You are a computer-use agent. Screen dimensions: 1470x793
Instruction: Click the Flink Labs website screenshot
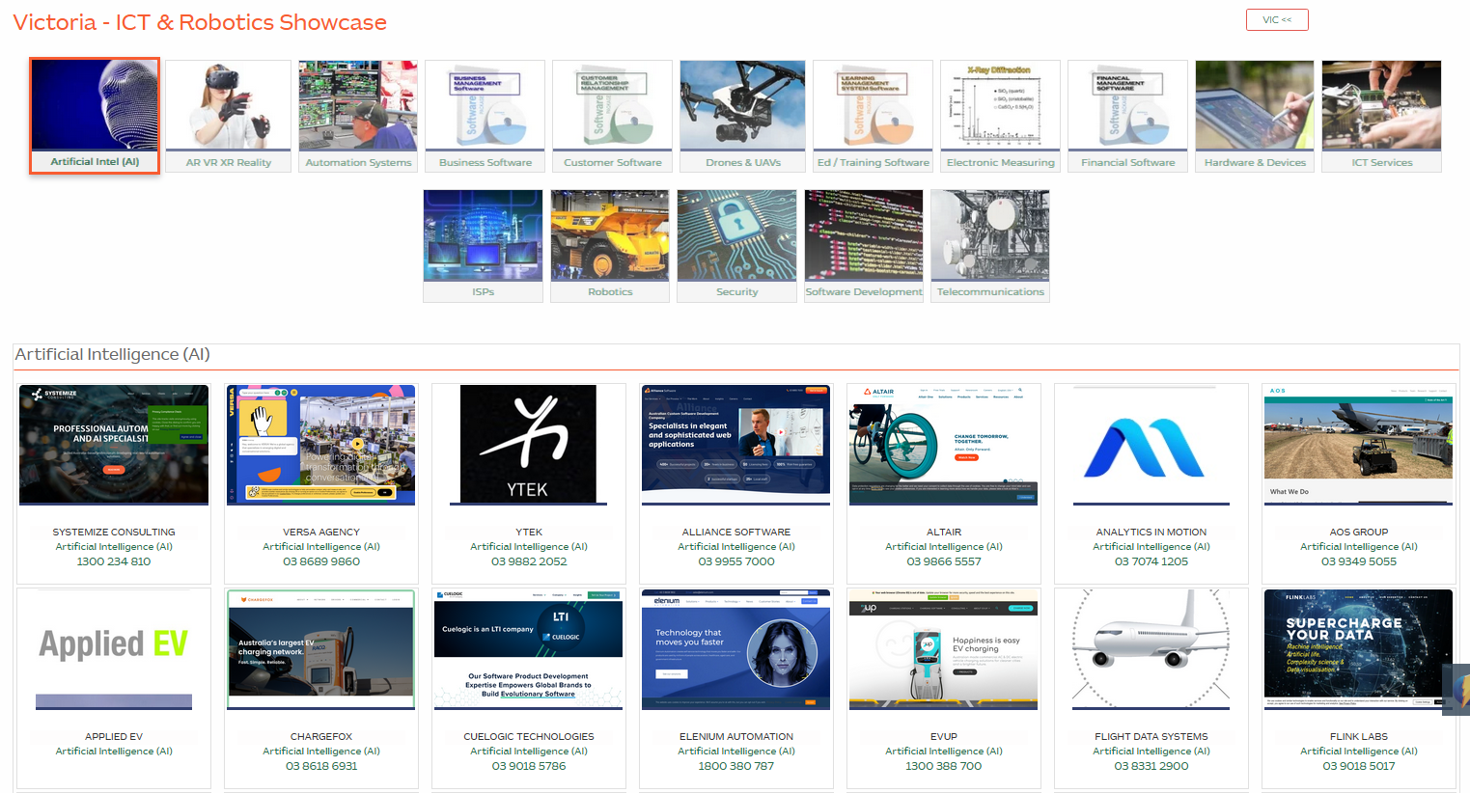[x=1357, y=648]
